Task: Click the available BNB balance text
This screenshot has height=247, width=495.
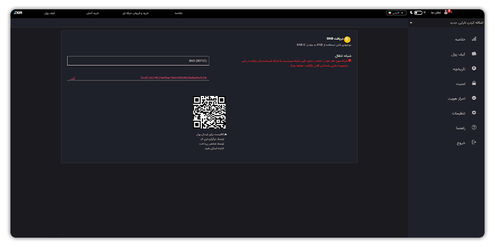Action: click(x=324, y=45)
